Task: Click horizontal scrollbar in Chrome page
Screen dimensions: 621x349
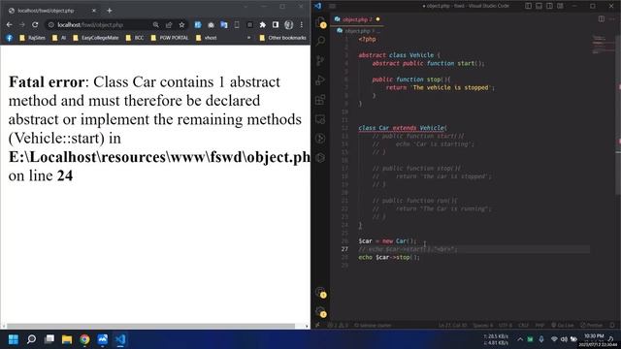Action: coord(151,327)
